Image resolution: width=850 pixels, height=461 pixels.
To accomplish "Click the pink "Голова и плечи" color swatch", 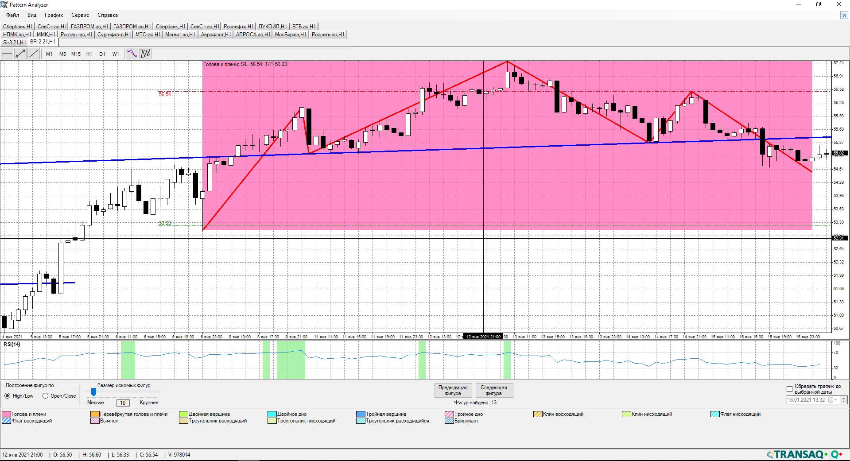I will click(6, 414).
